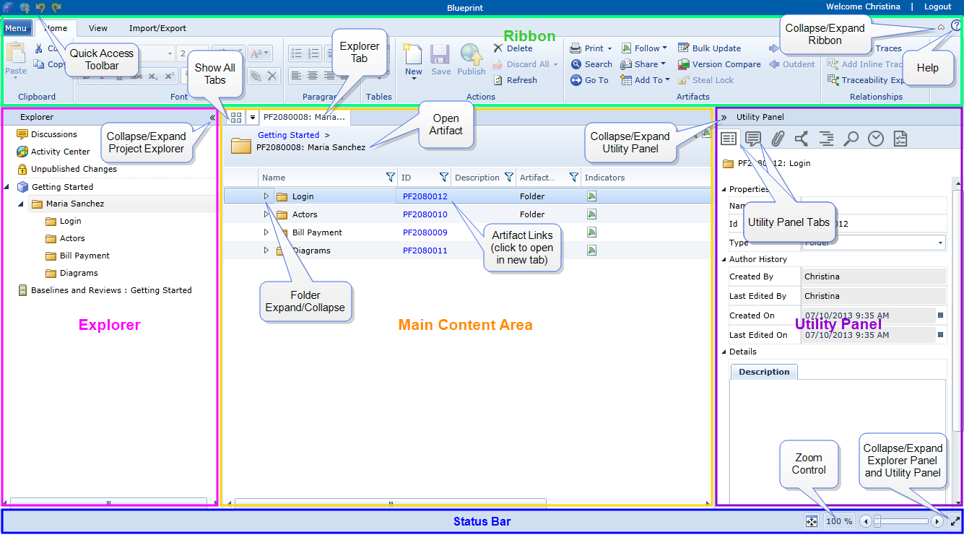964x540 pixels.
Task: Collapse the Utility Panel with double arrows
Action: (x=724, y=117)
